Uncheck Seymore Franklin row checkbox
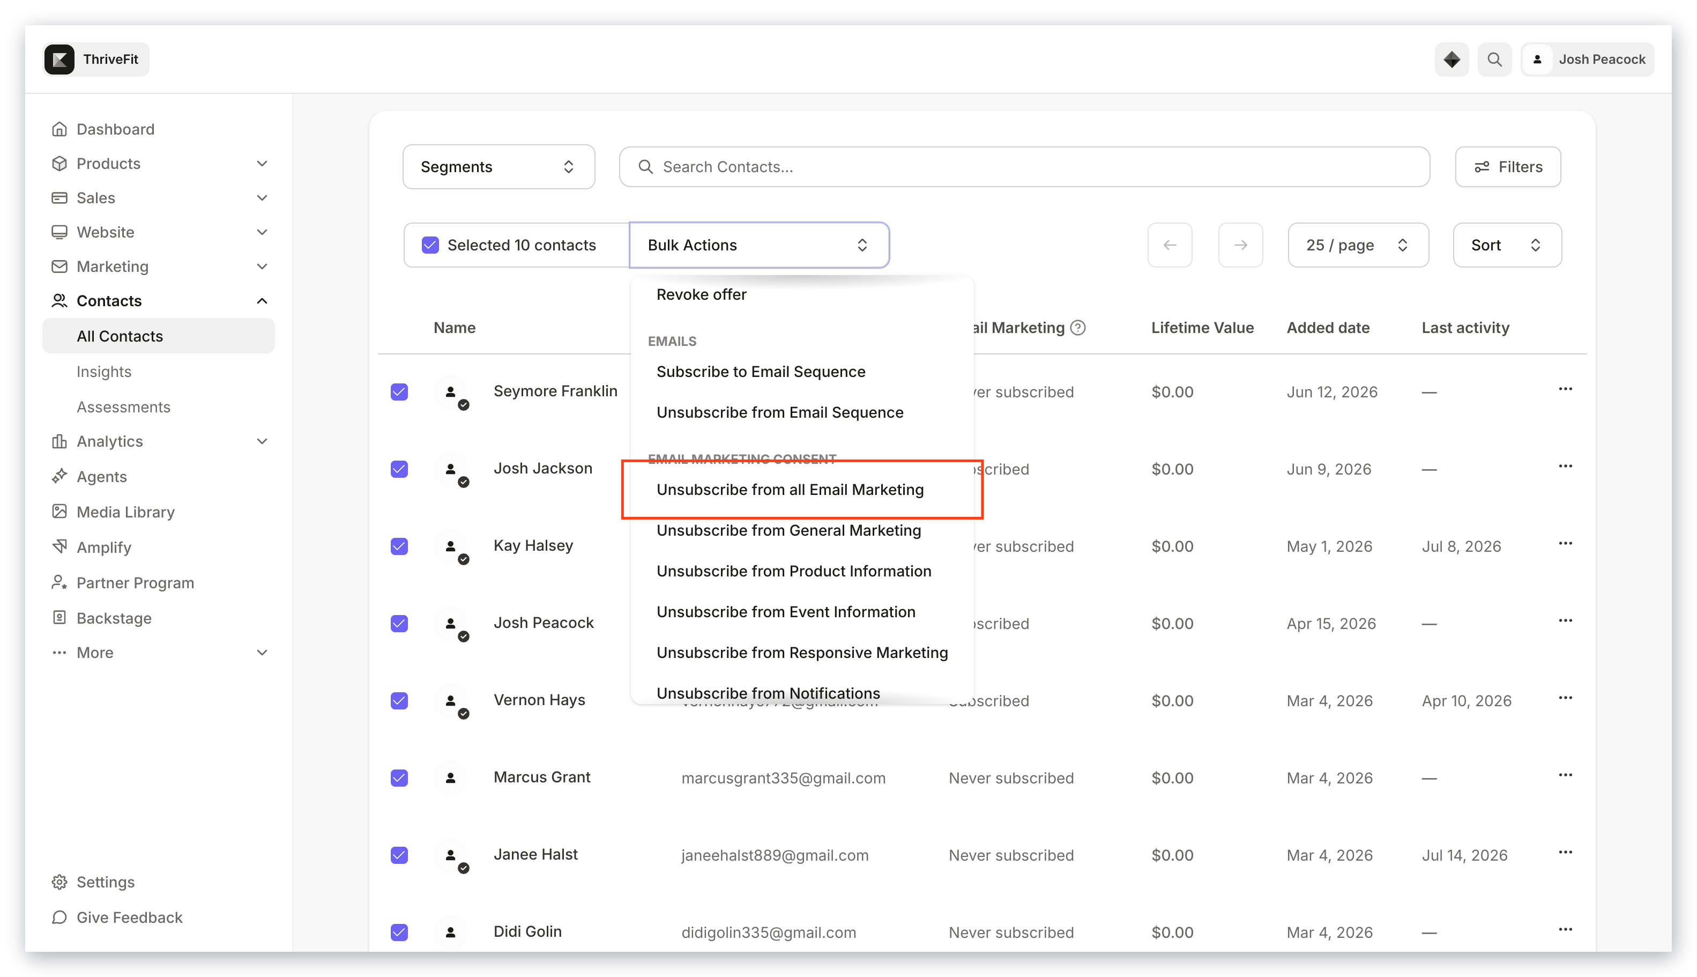This screenshot has width=1697, height=977. (x=399, y=391)
